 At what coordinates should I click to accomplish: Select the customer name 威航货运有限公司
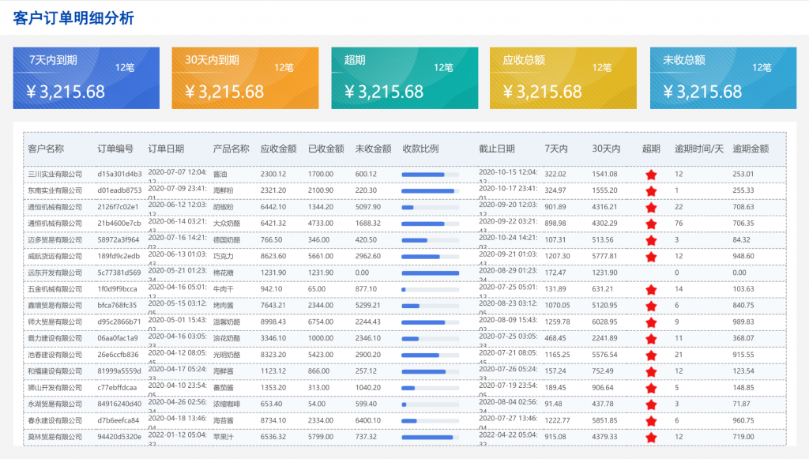tap(55, 256)
